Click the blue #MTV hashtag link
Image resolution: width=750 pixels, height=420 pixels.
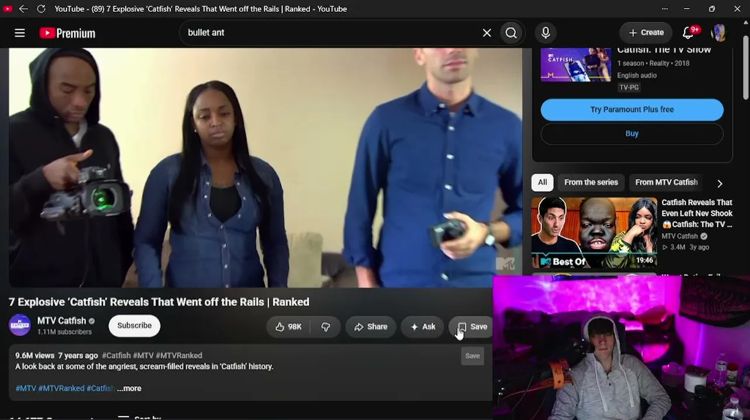tap(26, 388)
